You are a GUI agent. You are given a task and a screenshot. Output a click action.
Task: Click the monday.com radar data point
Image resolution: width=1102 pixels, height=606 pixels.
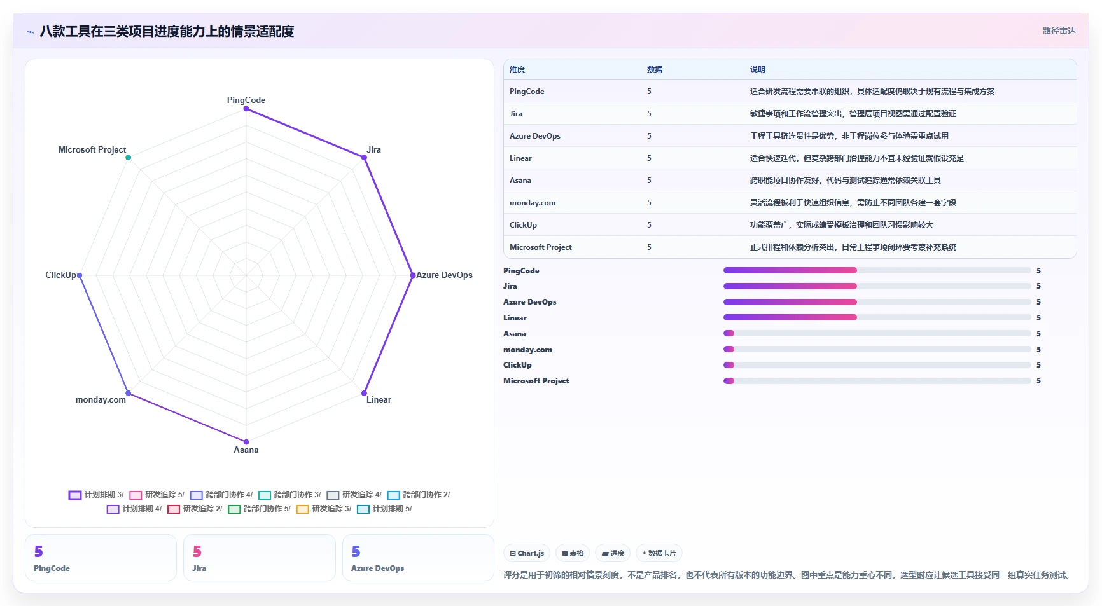click(129, 393)
